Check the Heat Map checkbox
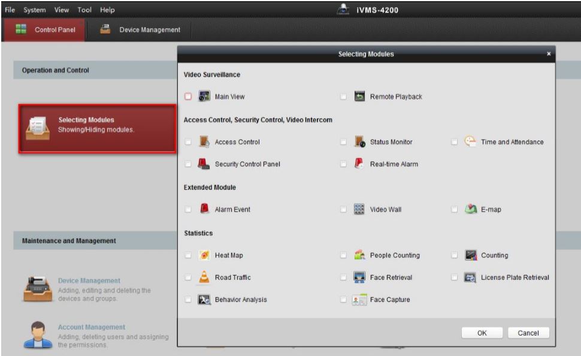 pyautogui.click(x=188, y=255)
